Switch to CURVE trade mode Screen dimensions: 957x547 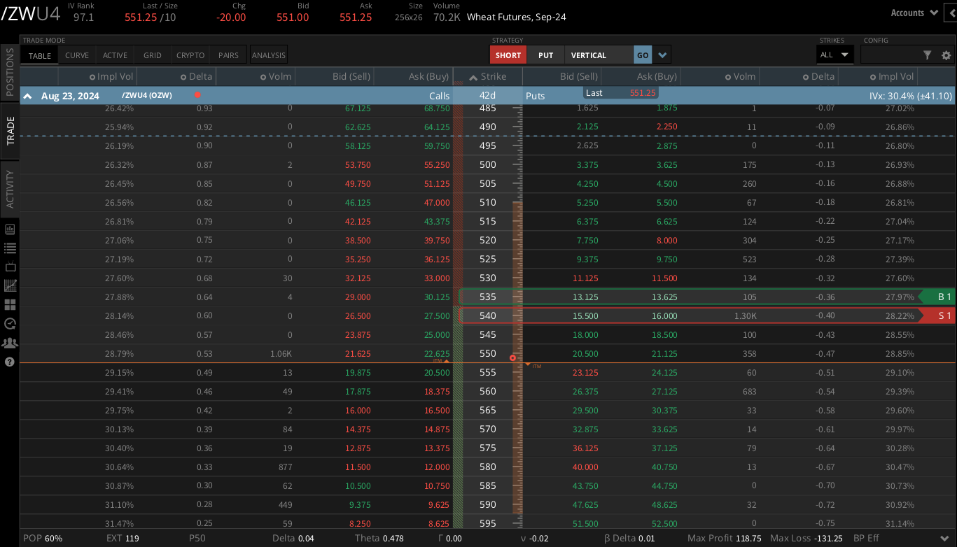(x=77, y=55)
